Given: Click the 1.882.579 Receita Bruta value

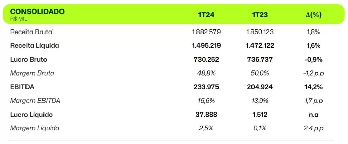Looking at the screenshot, I should (x=206, y=32).
